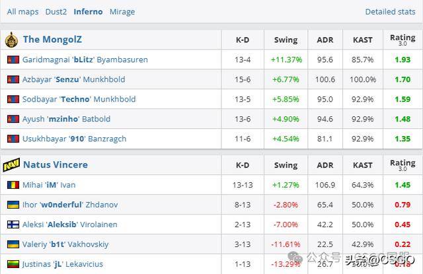This screenshot has height=274, width=423.
Task: Click the Swing column header for MongolZ
Action: pos(286,40)
